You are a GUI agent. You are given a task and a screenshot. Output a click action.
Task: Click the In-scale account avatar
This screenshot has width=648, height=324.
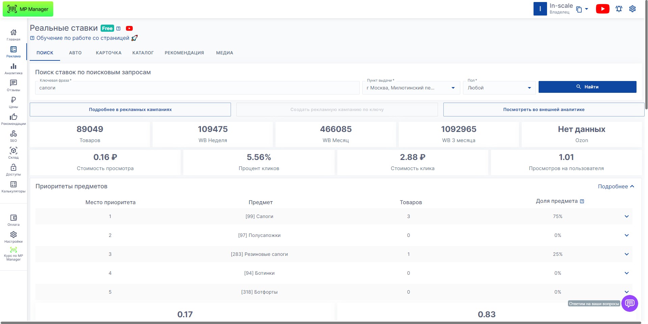(540, 9)
